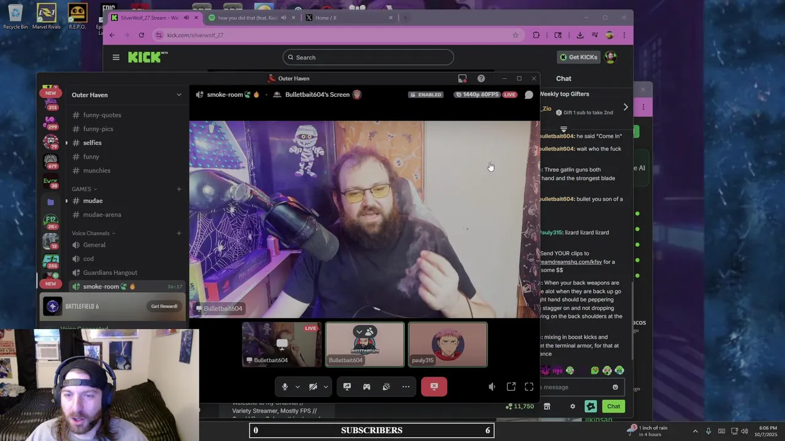Toggle members visibility on Bulletbait604 tile
Image resolution: width=785 pixels, height=441 pixels.
(x=365, y=332)
